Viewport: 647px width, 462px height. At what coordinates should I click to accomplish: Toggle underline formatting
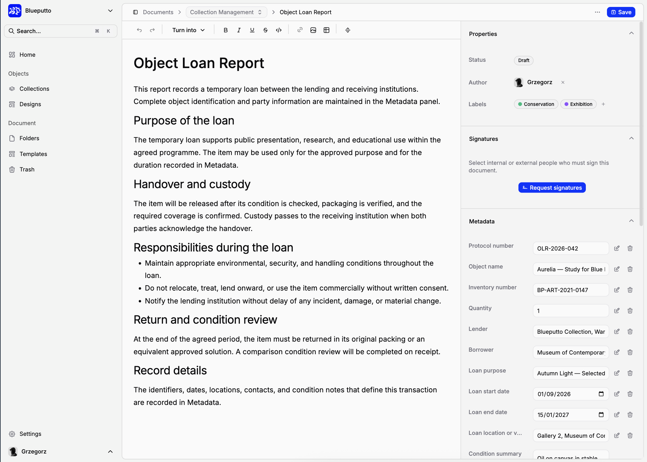click(252, 30)
